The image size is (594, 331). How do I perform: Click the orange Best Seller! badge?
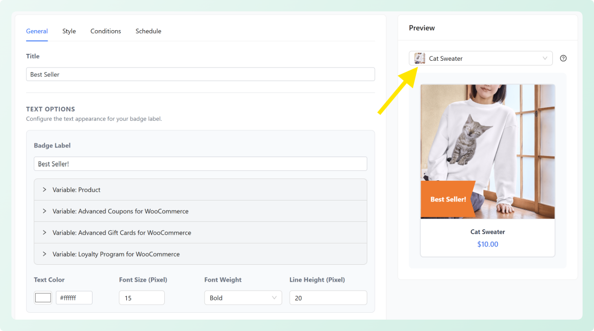tap(447, 200)
